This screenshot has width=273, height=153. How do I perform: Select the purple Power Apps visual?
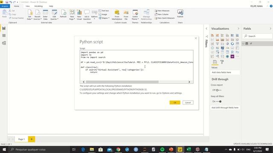232,57
